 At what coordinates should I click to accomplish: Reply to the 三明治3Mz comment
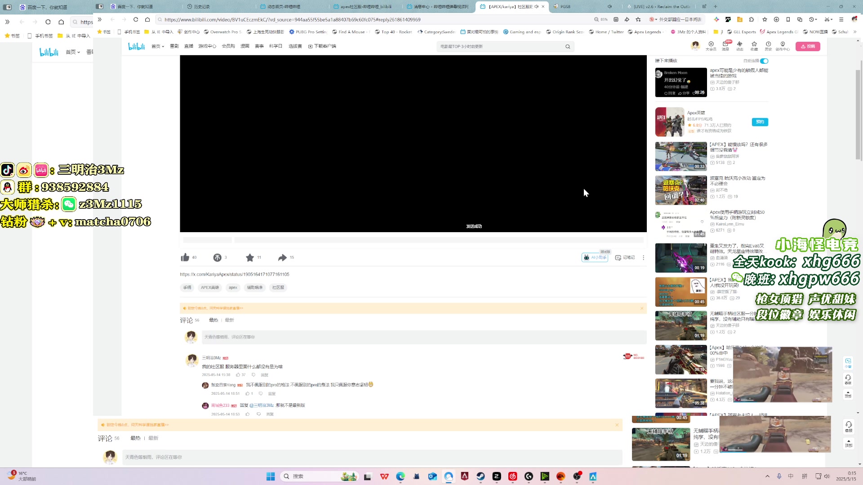[264, 375]
